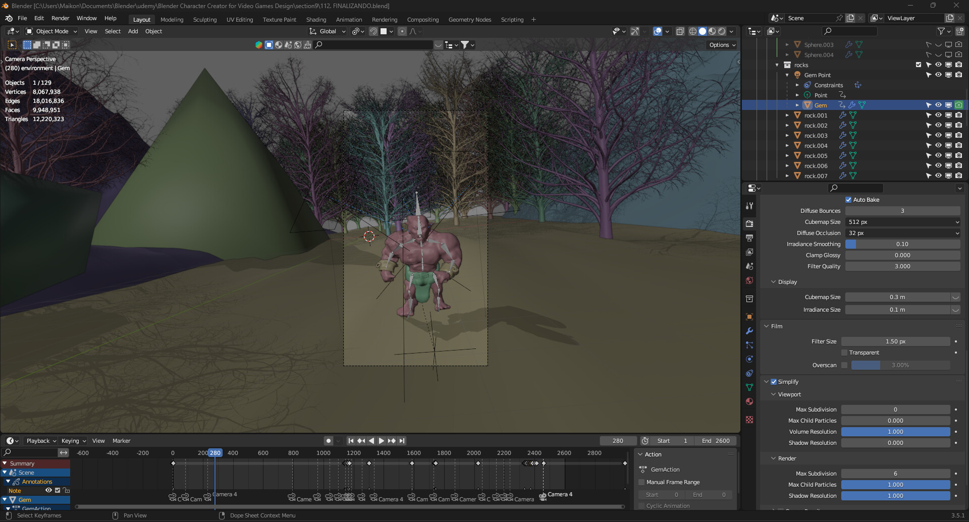
Task: Open the Physics Properties tab
Action: tap(749, 359)
